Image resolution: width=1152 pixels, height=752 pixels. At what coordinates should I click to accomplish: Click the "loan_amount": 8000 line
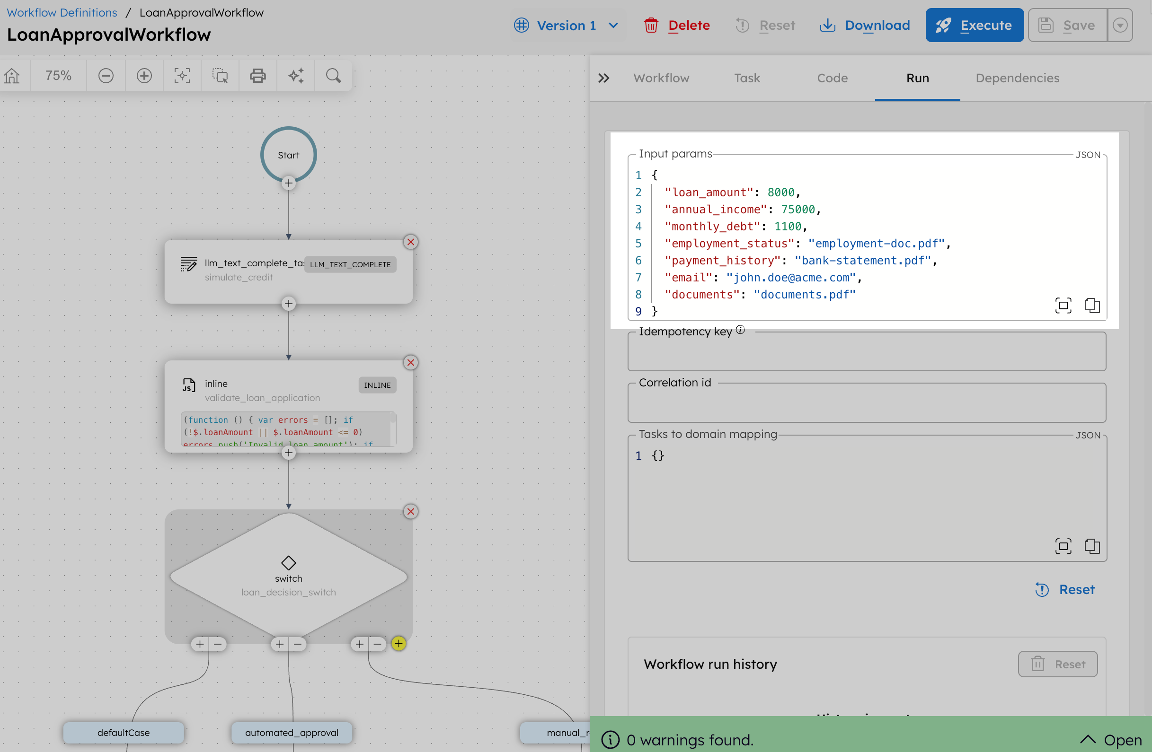(732, 192)
